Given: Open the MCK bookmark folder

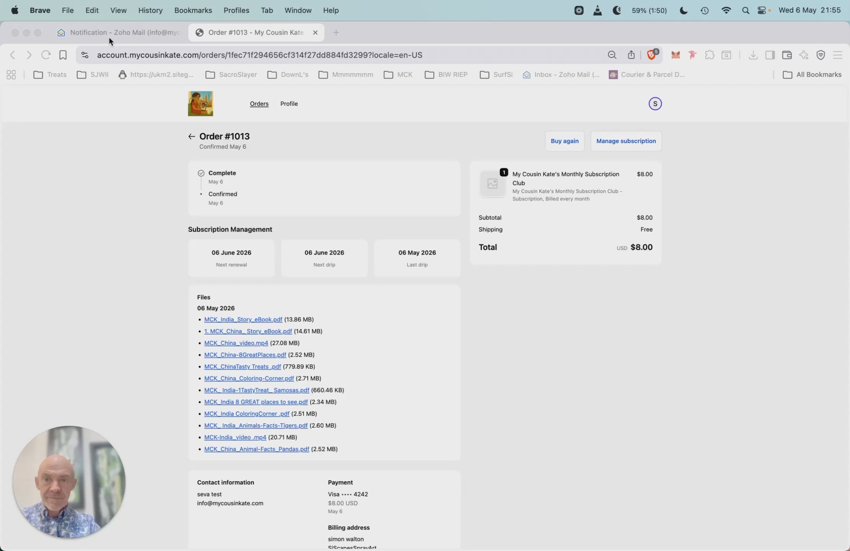Looking at the screenshot, I should pyautogui.click(x=398, y=75).
